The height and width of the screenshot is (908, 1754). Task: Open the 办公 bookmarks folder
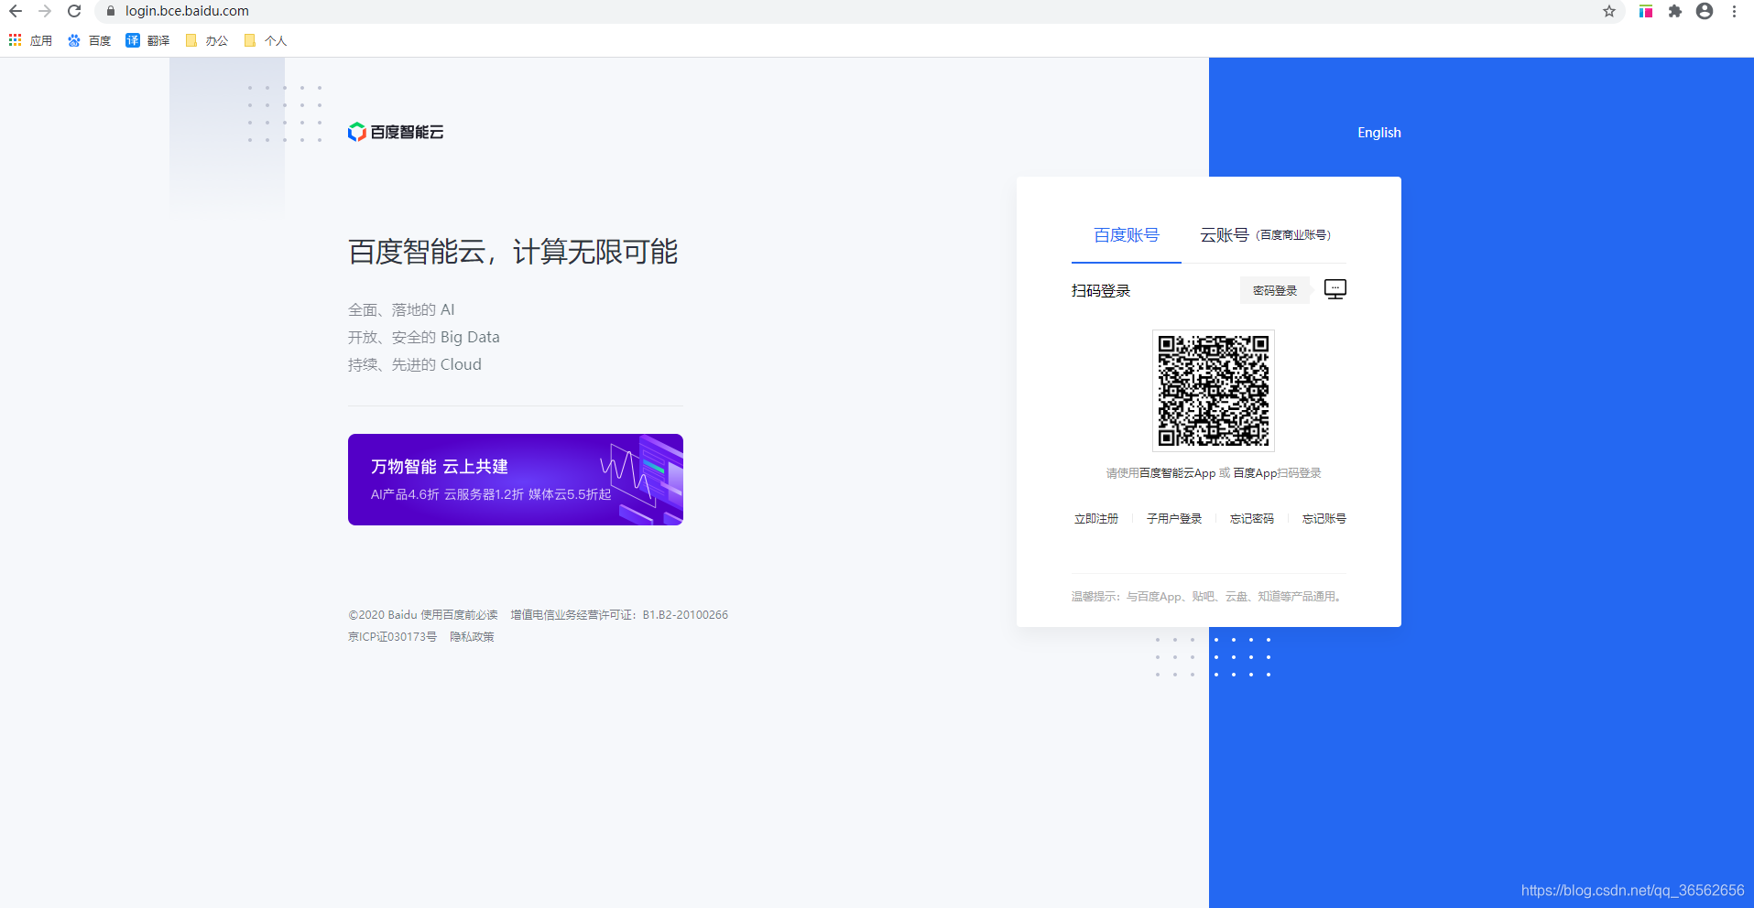point(206,40)
